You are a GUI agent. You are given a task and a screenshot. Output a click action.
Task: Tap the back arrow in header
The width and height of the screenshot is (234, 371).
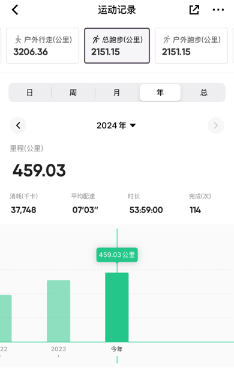point(15,10)
